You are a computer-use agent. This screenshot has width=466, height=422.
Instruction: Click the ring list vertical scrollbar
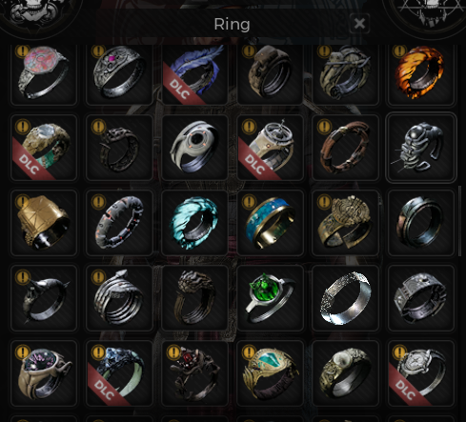459,221
